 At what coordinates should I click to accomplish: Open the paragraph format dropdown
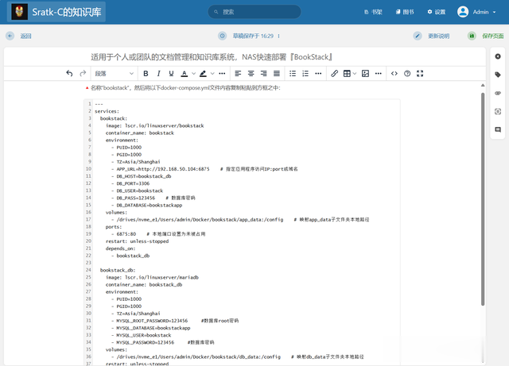click(114, 74)
